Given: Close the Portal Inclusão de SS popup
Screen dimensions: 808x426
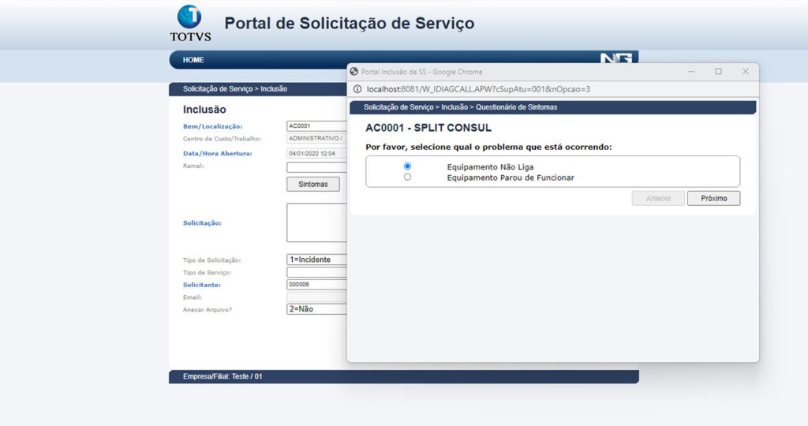Looking at the screenshot, I should tap(745, 72).
